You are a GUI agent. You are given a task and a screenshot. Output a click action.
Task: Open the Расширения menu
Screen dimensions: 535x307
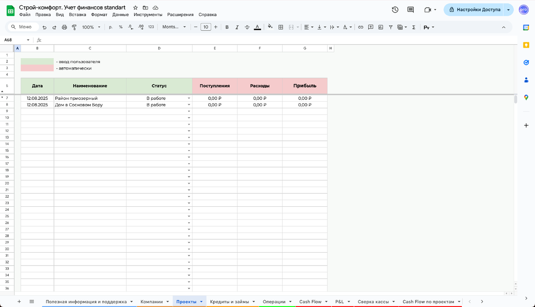point(180,15)
